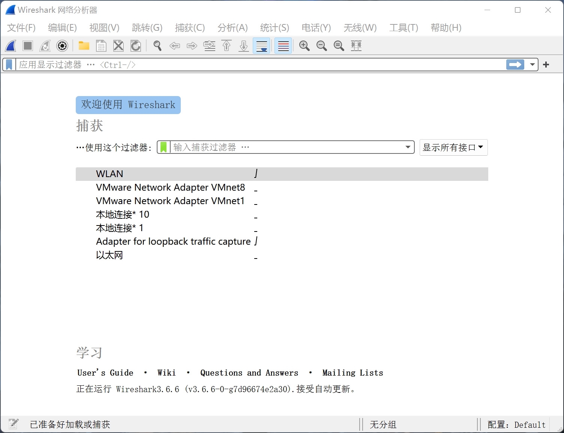Open the 视图(V) menu
This screenshot has height=433, width=564.
104,28
